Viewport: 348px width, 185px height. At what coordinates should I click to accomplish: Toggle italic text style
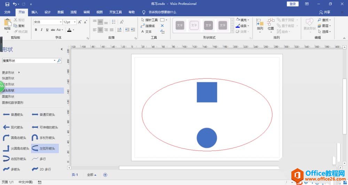tap(42, 30)
